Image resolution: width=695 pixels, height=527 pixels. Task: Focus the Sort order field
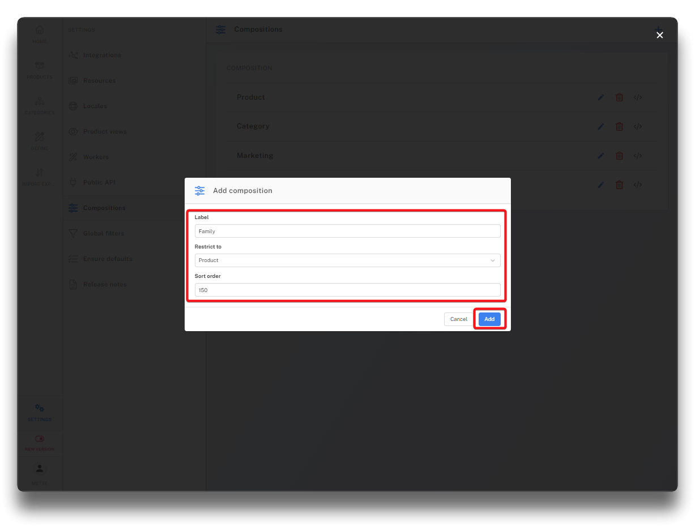click(x=347, y=290)
